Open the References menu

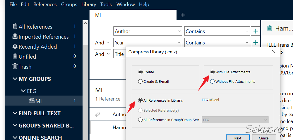(45, 4)
